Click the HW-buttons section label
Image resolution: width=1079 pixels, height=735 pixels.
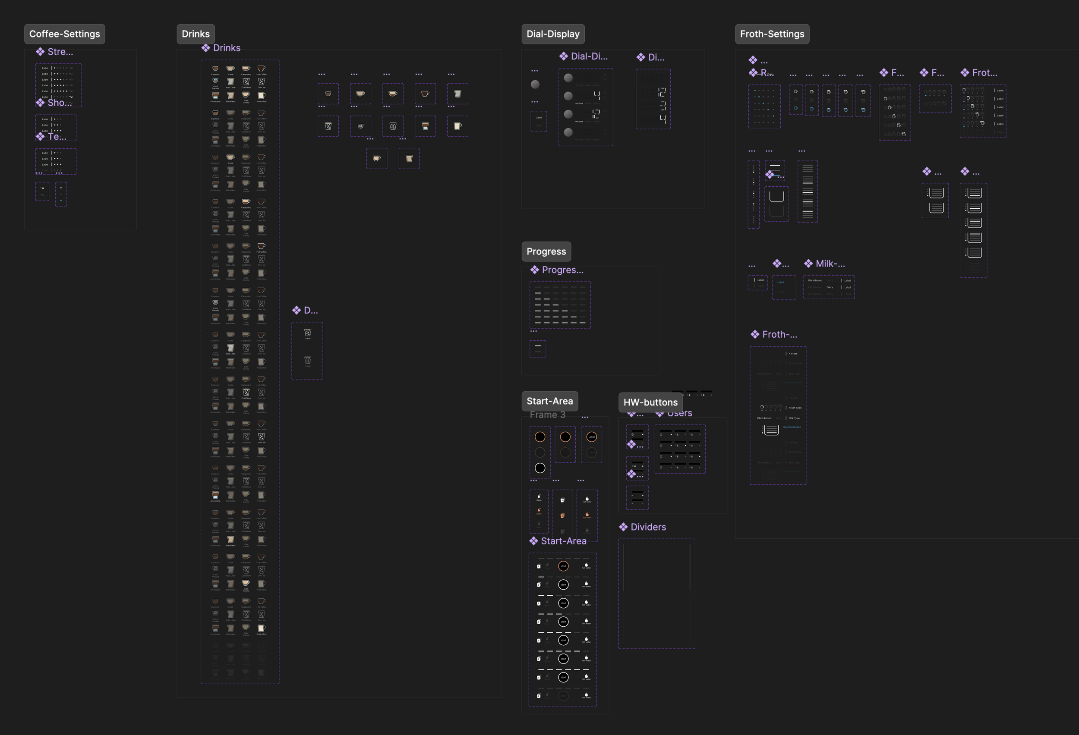pos(650,402)
